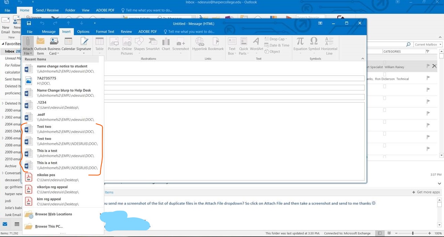The width and height of the screenshot is (444, 237).
Task: Click Get more apps link
Action: click(426, 192)
